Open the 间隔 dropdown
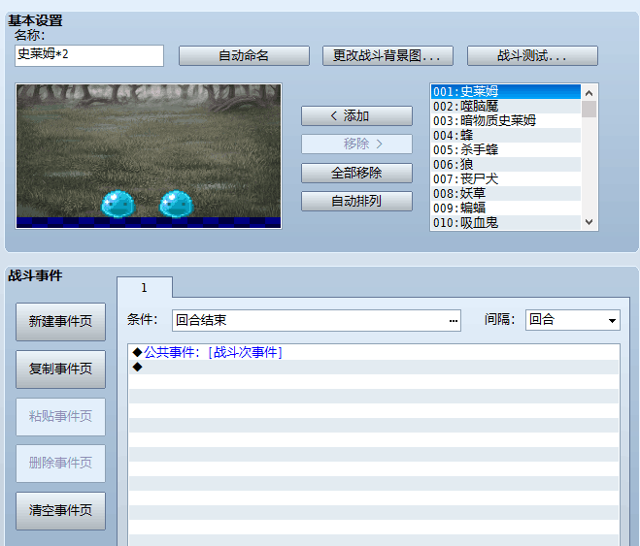The width and height of the screenshot is (640, 546). pyautogui.click(x=572, y=320)
